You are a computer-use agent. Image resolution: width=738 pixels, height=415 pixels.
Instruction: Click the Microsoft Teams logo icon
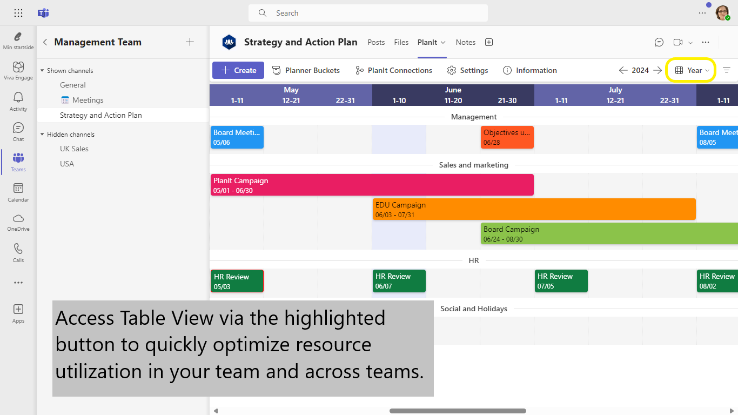[x=43, y=13]
